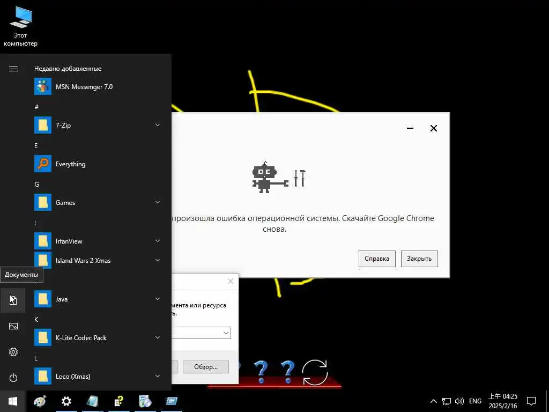
Task: Click the left full blue question mark
Action: (x=261, y=372)
